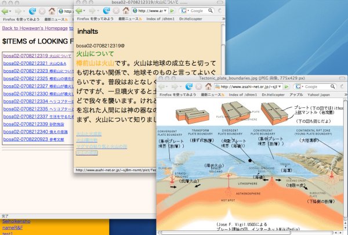This screenshot has width=348, height=235.
Task: Open link bosa02-0708212340
Action: pyautogui.click(x=35, y=132)
